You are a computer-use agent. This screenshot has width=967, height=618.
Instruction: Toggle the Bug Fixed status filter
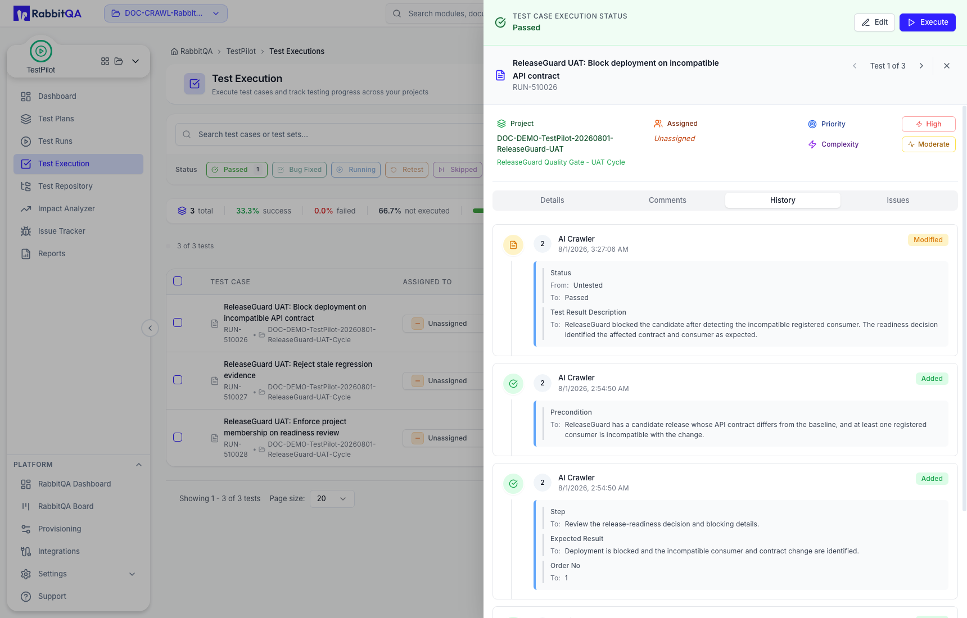pos(299,170)
